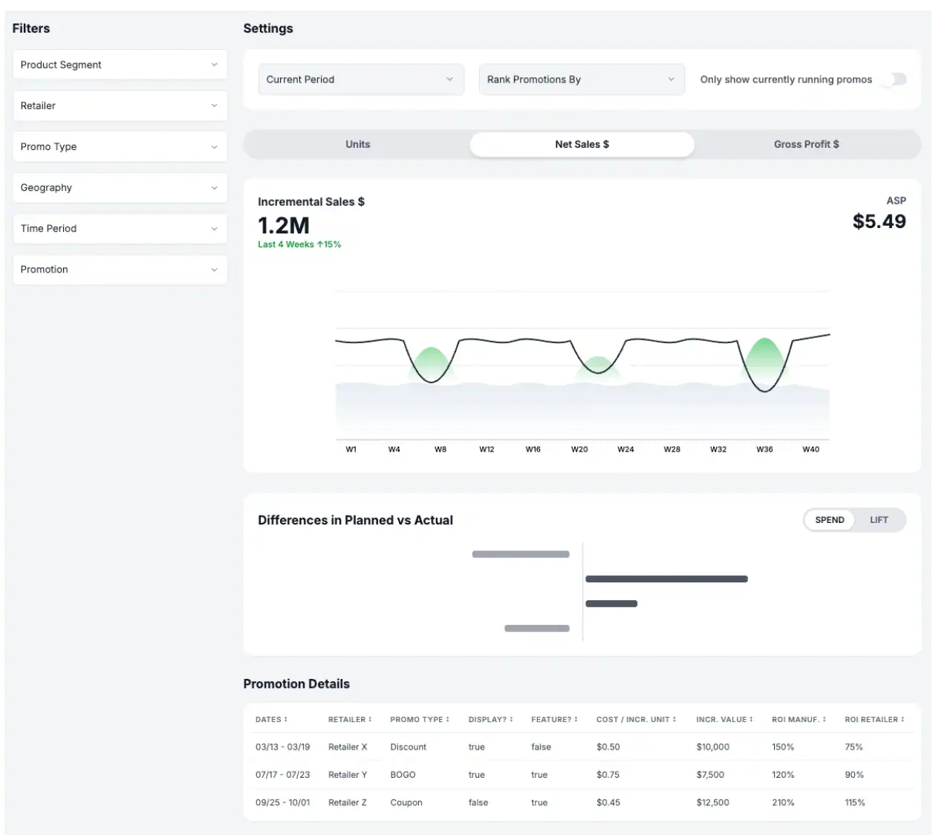Sort the table by ROI Retailer column
Viewport: 933px width, 835px height.
[875, 719]
